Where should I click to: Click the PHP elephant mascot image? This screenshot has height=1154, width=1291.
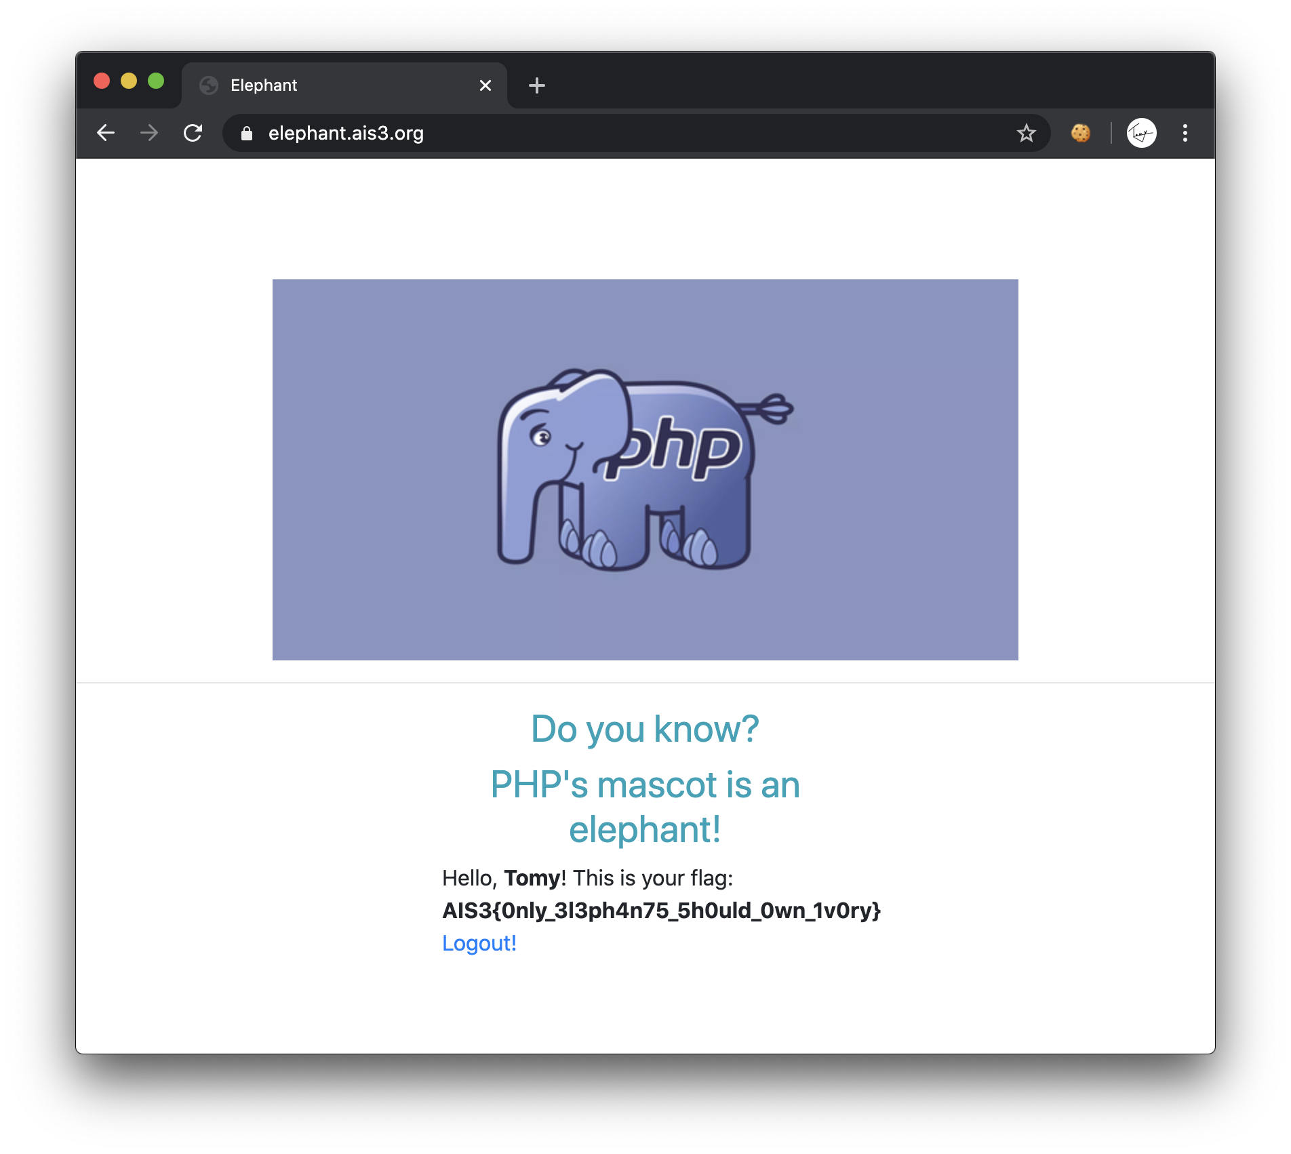click(645, 470)
